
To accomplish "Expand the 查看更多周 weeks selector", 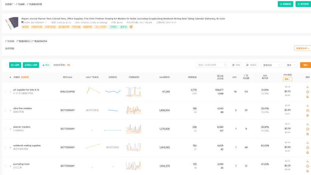I will [302, 48].
